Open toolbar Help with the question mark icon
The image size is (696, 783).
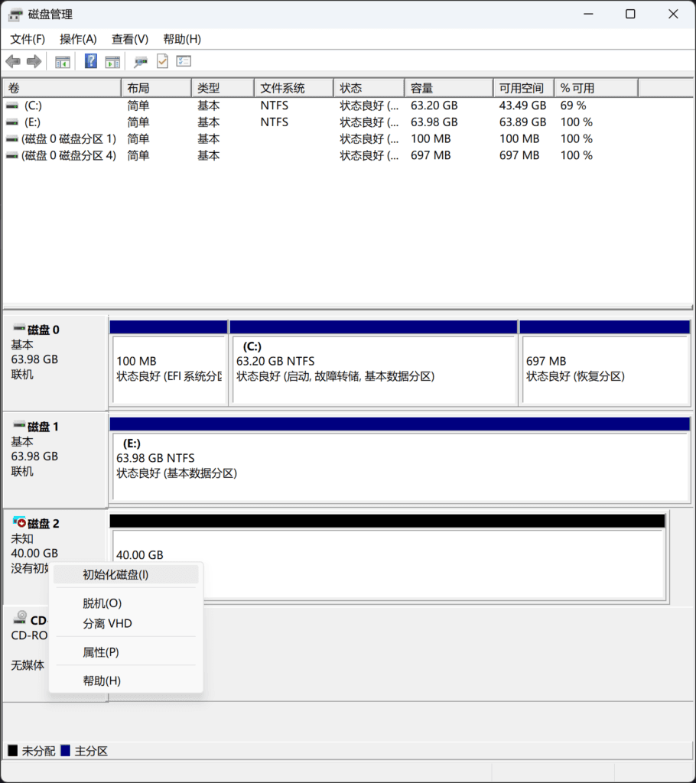tap(90, 61)
